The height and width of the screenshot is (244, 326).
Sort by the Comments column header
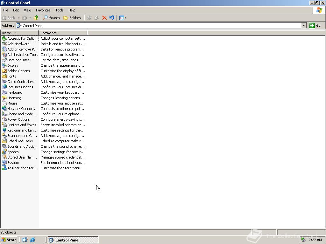pos(63,33)
